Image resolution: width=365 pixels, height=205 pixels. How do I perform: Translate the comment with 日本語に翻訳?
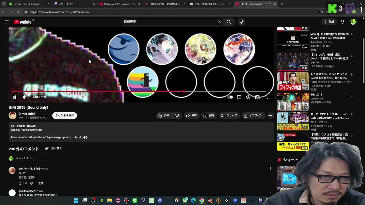click(x=27, y=177)
